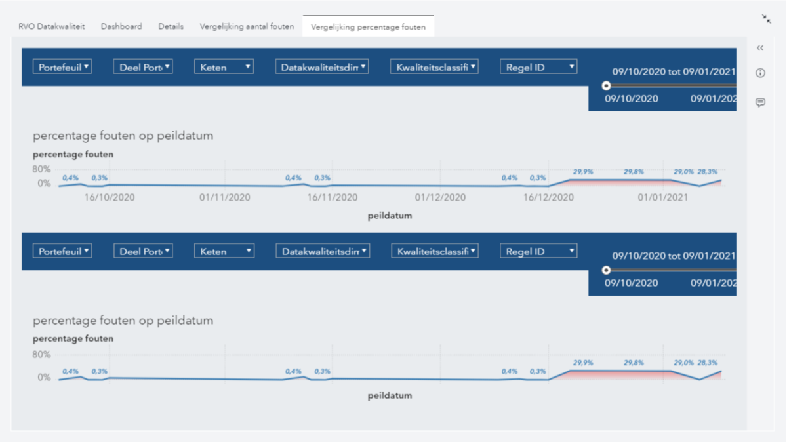
Task: Click upper date range slider handle
Action: pyautogui.click(x=607, y=85)
